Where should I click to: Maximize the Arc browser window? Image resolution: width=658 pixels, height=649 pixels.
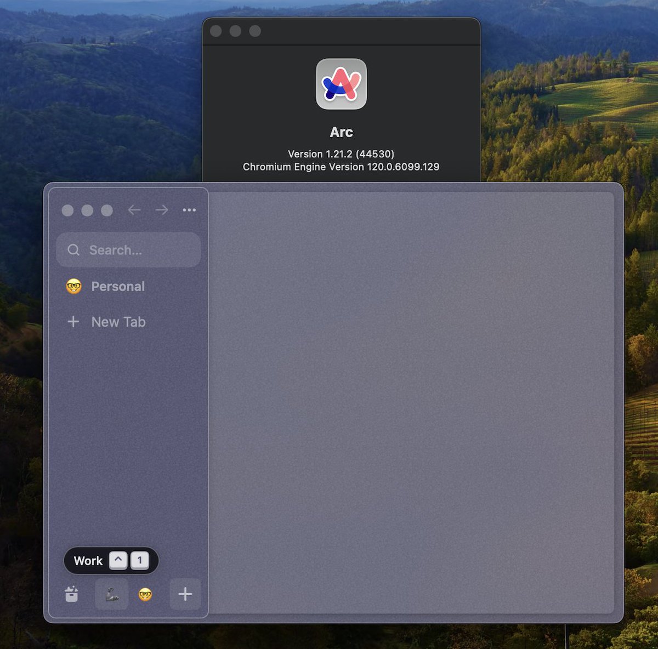[x=107, y=210]
